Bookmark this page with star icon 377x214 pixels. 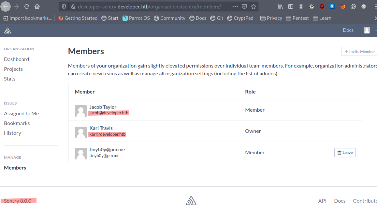253,6
